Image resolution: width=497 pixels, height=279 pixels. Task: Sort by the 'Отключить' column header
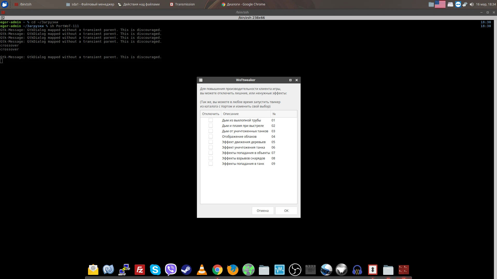coord(210,114)
